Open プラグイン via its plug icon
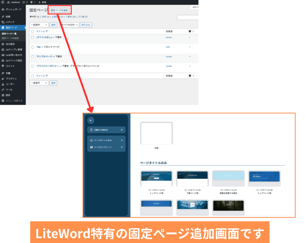Image resolution: width=305 pixels, height=243 pixels. coord(3,79)
